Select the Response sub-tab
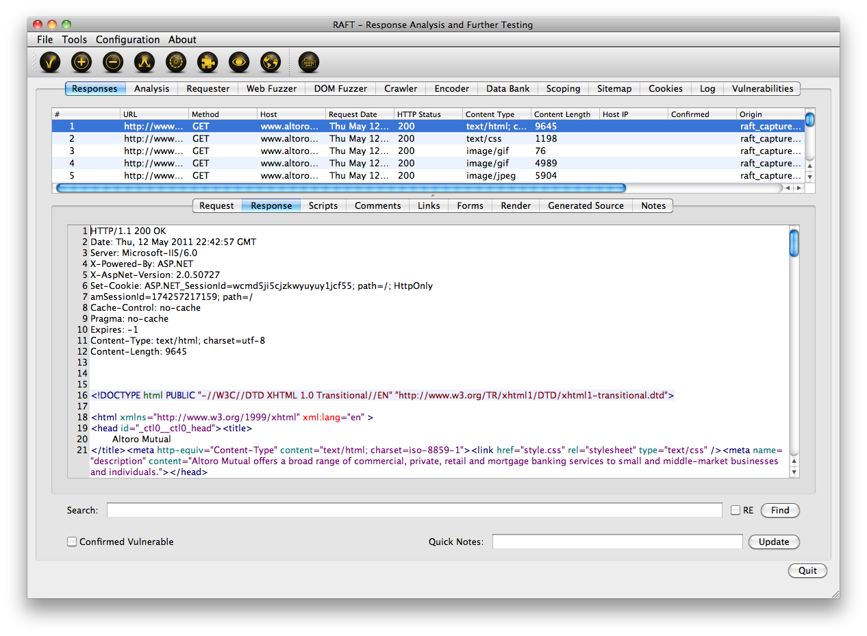Image resolution: width=867 pixels, height=636 pixels. pos(271,205)
